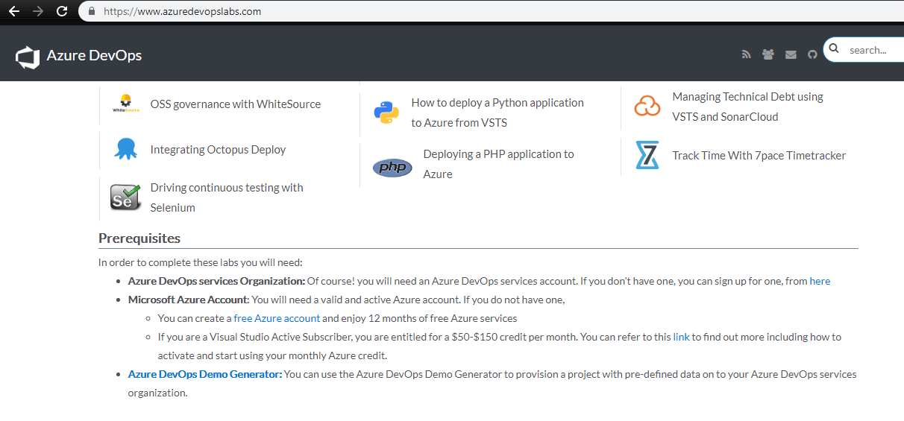The width and height of the screenshot is (904, 421).
Task: Click the Azure DevOps logo icon
Action: (28, 57)
